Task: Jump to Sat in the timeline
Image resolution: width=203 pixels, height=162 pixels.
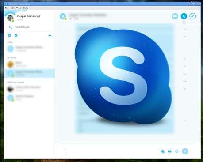Action: (184, 66)
